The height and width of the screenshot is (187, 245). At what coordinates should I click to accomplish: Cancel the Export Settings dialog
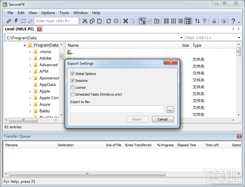162,119
